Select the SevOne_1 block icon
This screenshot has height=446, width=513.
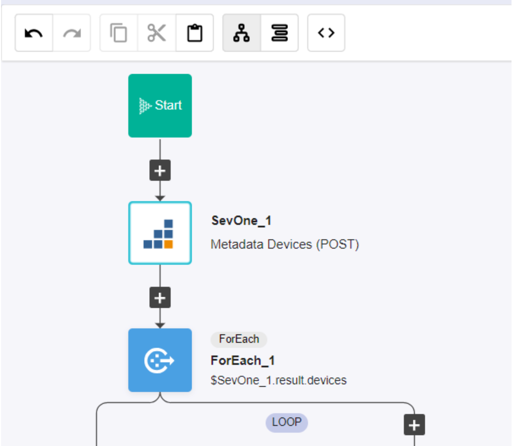[160, 233]
